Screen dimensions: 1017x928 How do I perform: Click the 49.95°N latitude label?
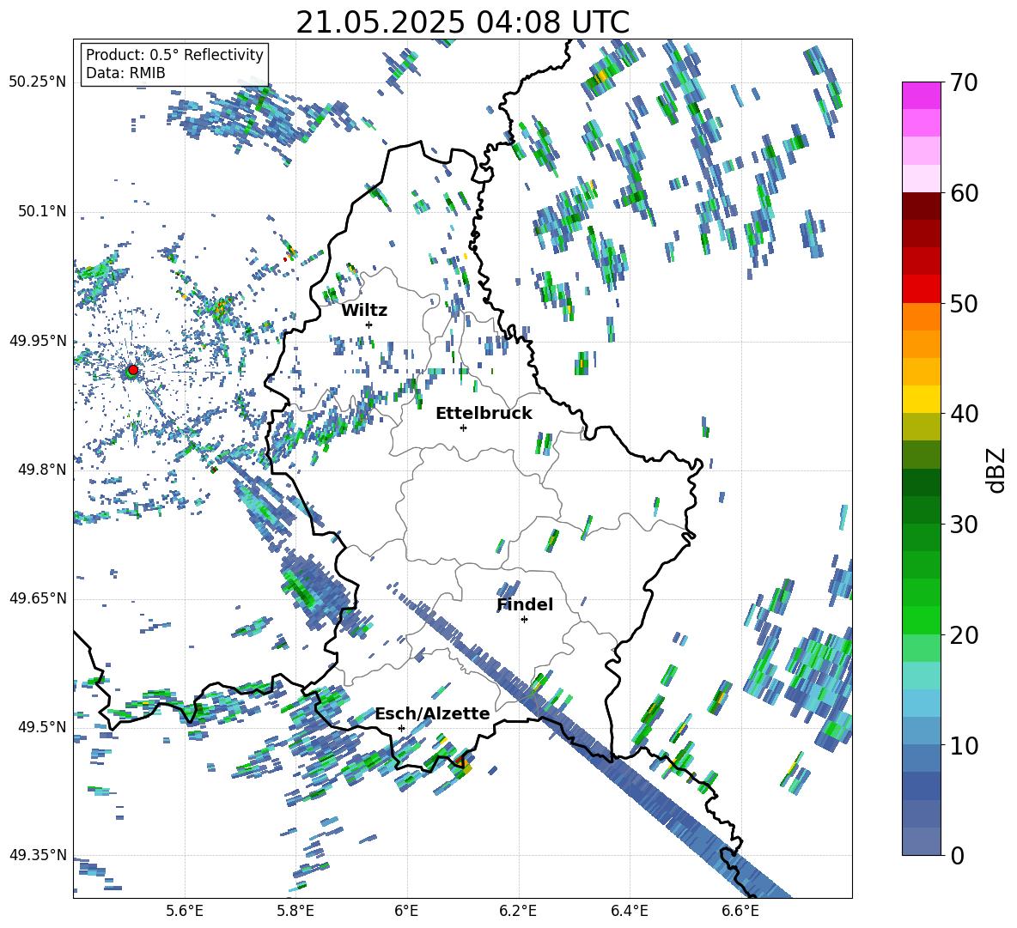pos(38,340)
